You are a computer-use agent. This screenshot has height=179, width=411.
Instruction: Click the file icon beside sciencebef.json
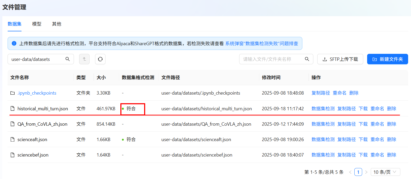coord(13,155)
